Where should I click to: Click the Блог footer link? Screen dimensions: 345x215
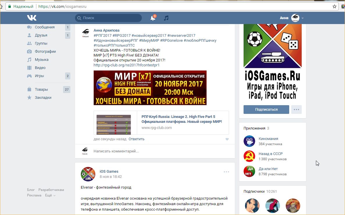point(31,190)
